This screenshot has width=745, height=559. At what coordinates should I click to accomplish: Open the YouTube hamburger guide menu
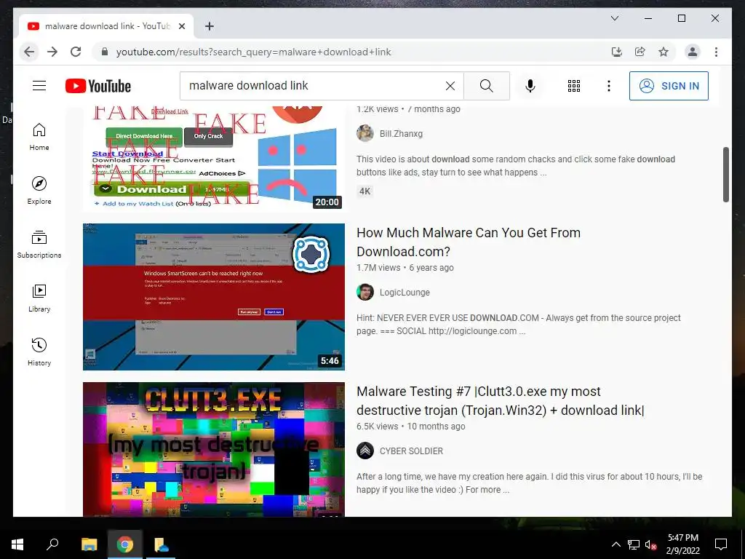click(x=39, y=86)
